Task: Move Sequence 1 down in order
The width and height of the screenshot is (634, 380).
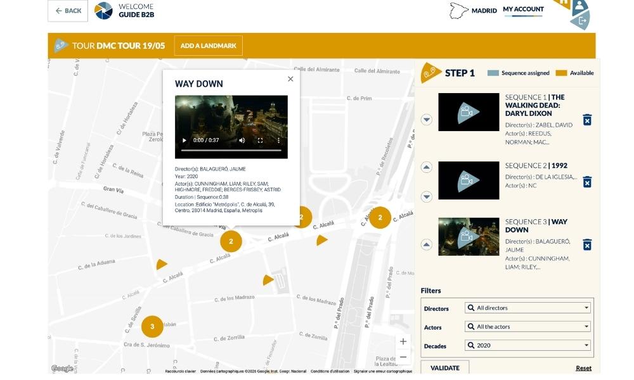Action: (427, 120)
